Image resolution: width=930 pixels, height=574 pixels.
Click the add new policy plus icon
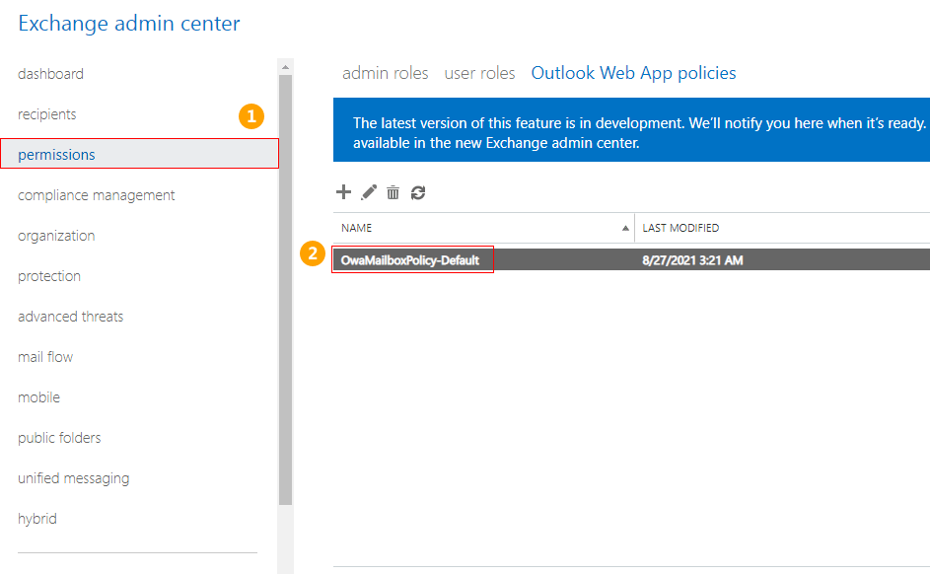(x=344, y=192)
